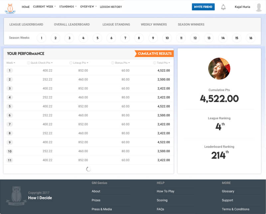
Task: Open the How To Play link
Action: tap(165, 191)
